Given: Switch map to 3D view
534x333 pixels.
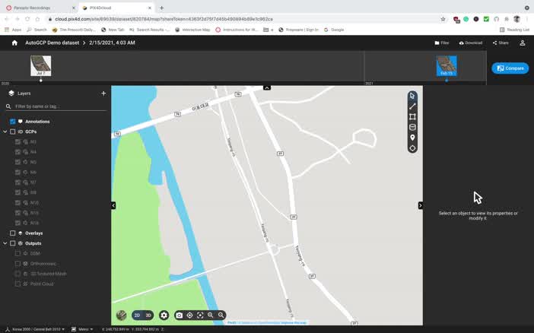Looking at the screenshot, I should (148, 315).
